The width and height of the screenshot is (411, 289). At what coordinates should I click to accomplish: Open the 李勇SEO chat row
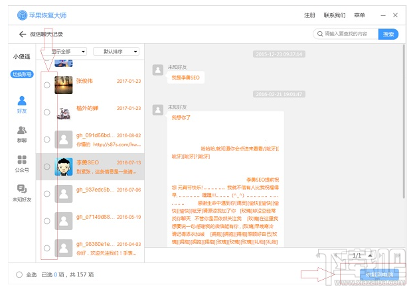click(x=90, y=166)
